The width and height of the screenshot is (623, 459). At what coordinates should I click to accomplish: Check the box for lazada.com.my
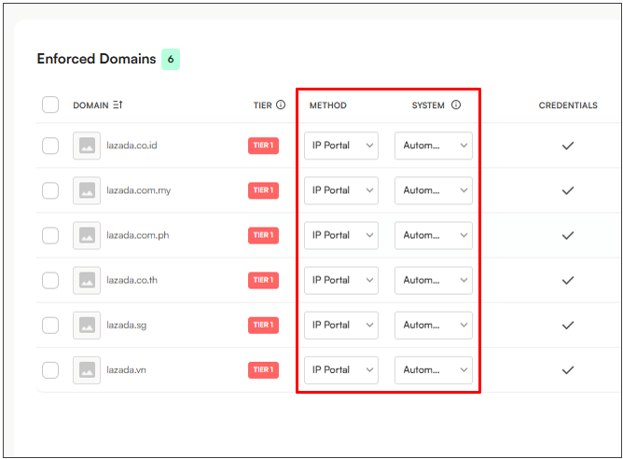(50, 190)
